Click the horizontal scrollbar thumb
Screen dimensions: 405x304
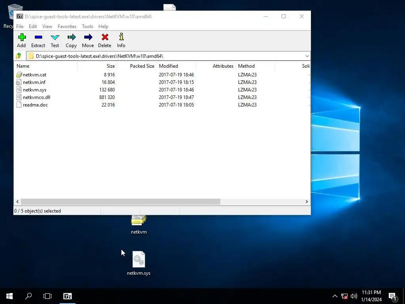click(x=120, y=201)
